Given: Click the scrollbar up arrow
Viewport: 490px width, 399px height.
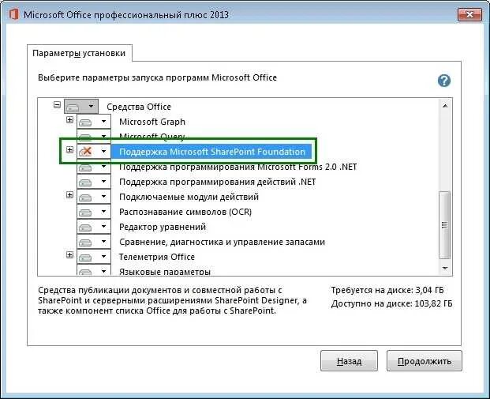Looking at the screenshot, I should [x=445, y=106].
